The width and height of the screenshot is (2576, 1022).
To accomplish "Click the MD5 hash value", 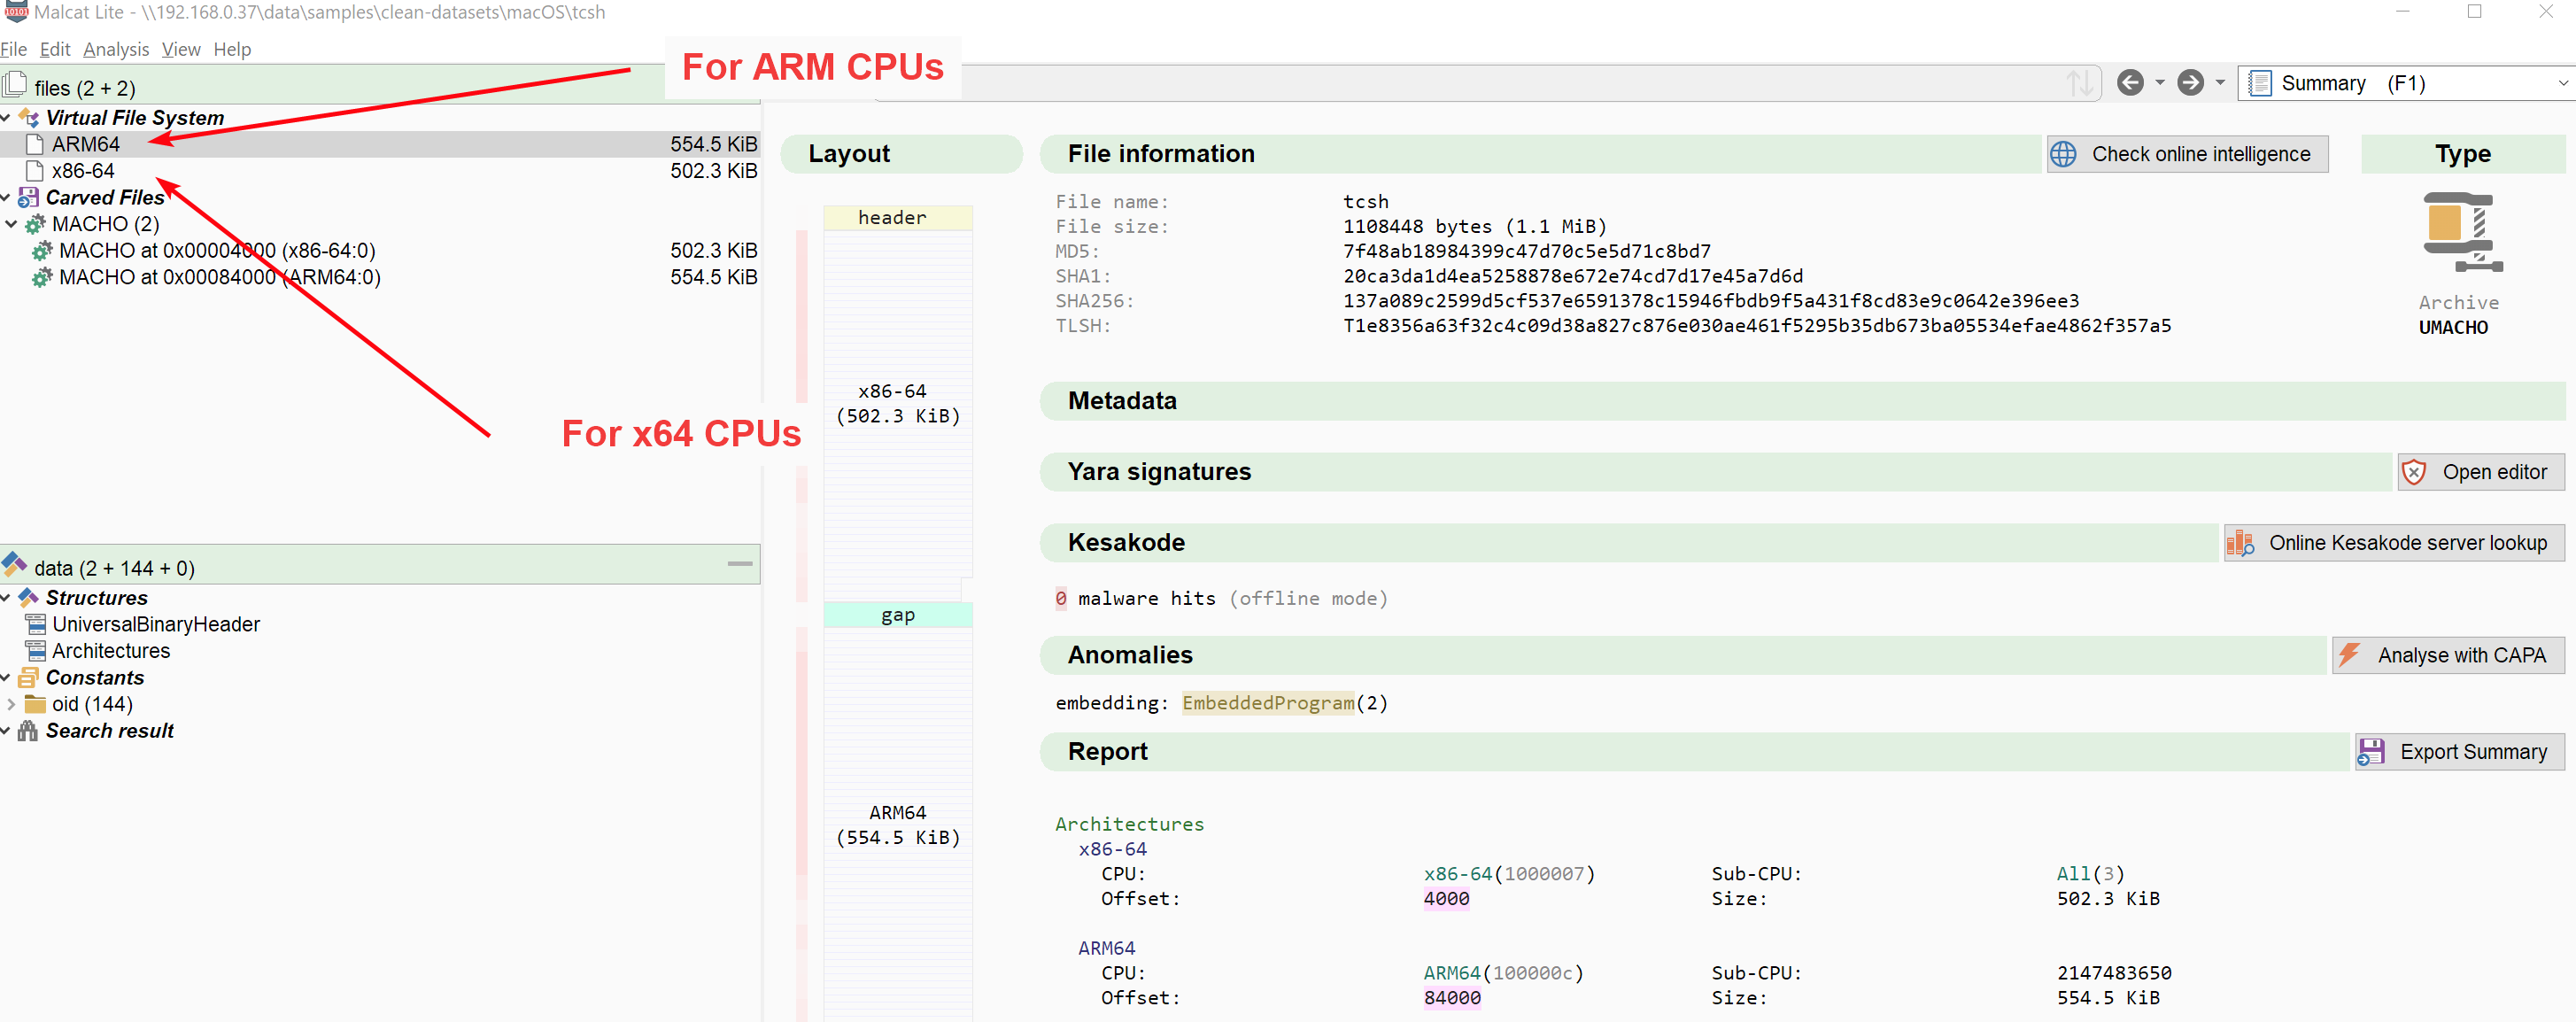I will tap(1526, 251).
